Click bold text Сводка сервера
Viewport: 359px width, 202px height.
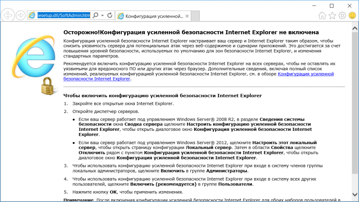143,124
